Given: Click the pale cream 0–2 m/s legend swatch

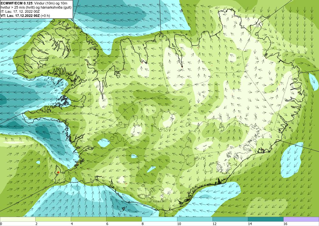Looking at the screenshot, I should 18,219.
